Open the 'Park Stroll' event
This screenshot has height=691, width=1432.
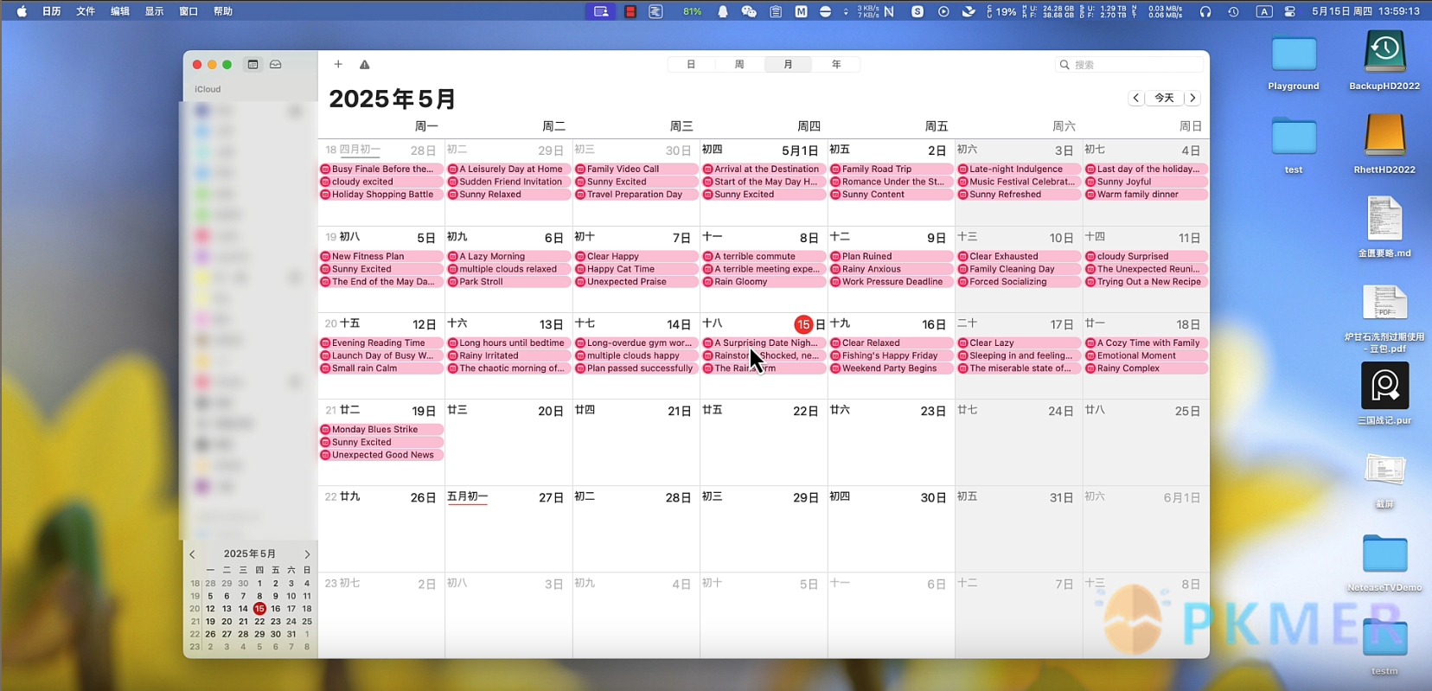(x=508, y=282)
